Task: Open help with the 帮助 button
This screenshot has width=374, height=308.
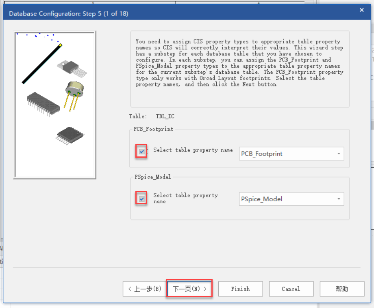Action: [341, 289]
